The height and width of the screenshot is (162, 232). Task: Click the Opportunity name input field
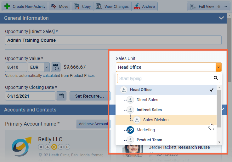113,40
